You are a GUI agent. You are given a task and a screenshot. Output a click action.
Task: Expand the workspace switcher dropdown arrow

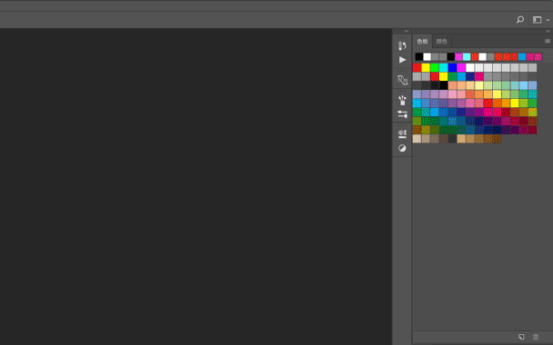tap(548, 20)
